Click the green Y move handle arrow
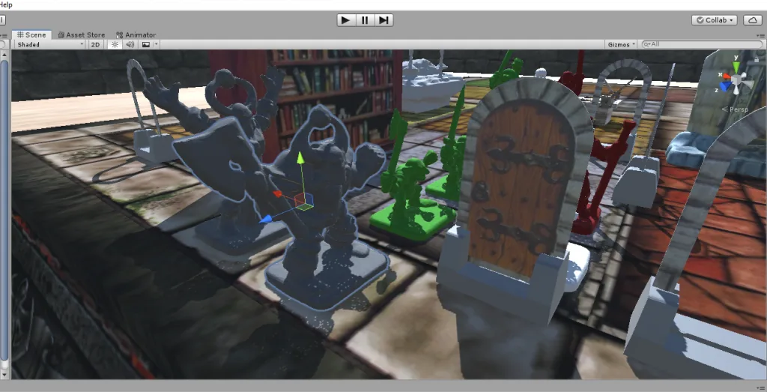Viewport: 767px width, 392px height. [x=300, y=158]
